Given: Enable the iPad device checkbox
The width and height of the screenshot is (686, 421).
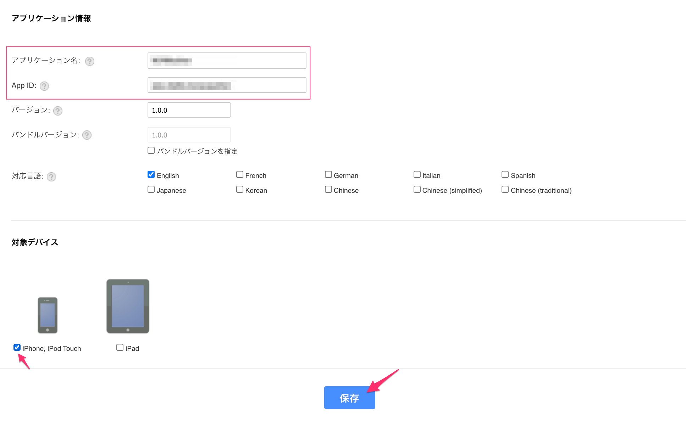Looking at the screenshot, I should tap(120, 348).
